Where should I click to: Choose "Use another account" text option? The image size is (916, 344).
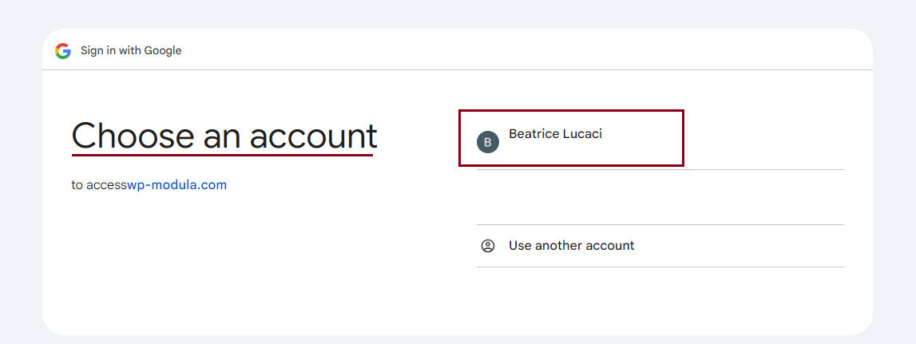[571, 246]
